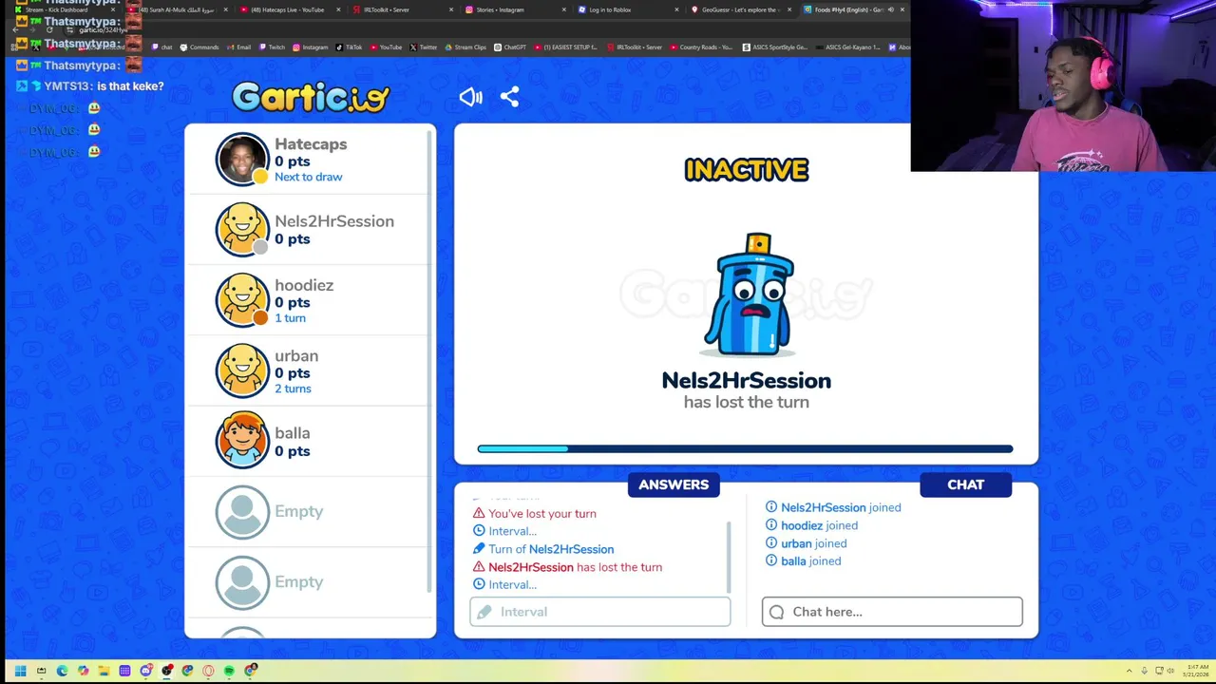The width and height of the screenshot is (1216, 684).
Task: Click the share icon next to logo
Action: (x=509, y=97)
